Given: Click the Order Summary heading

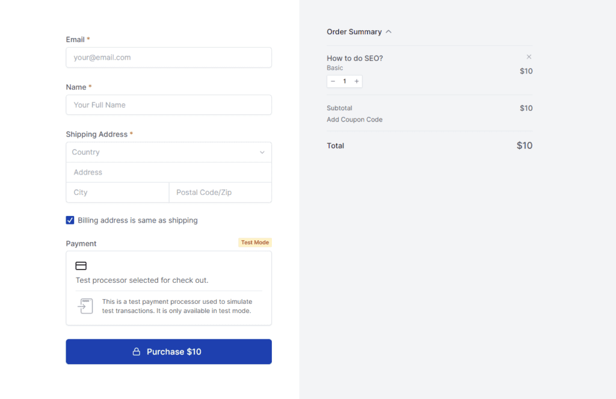Looking at the screenshot, I should tap(354, 32).
